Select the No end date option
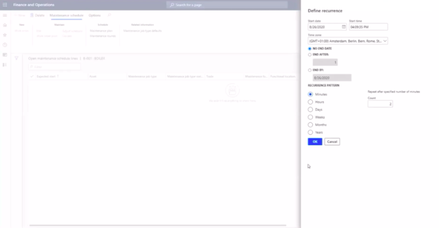The height and width of the screenshot is (228, 439). pos(310,49)
